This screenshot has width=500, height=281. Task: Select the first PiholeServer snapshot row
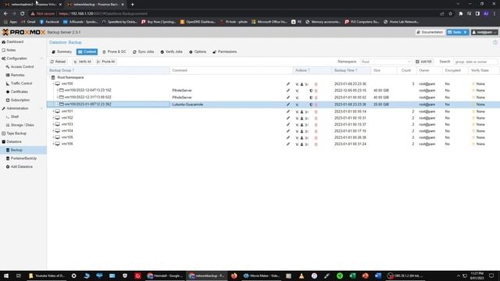pos(273,91)
